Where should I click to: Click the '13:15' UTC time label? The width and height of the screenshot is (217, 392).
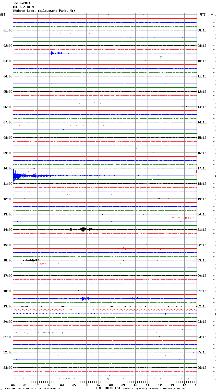point(202,107)
